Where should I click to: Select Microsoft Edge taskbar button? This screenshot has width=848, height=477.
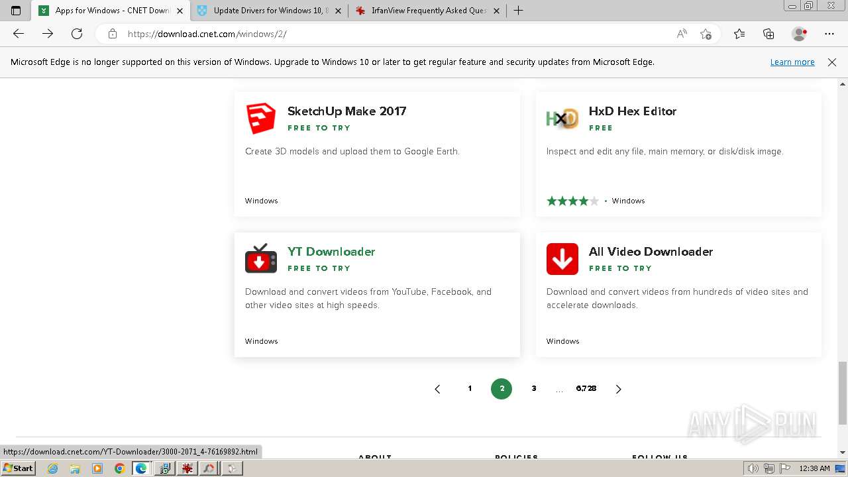point(142,468)
